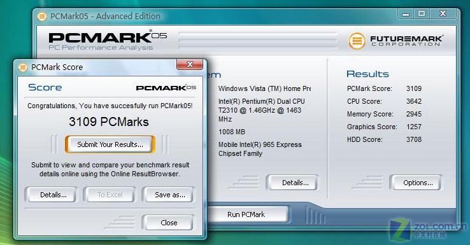The width and height of the screenshot is (470, 245).
Task: Click the PCMARK05 logo in main window header
Action: coord(108,36)
